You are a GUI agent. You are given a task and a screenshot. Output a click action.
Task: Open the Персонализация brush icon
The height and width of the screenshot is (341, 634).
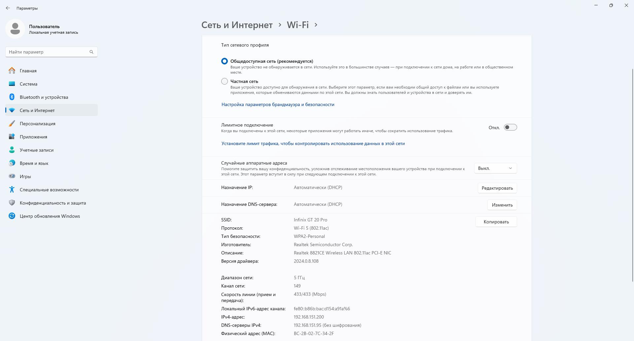coord(12,124)
